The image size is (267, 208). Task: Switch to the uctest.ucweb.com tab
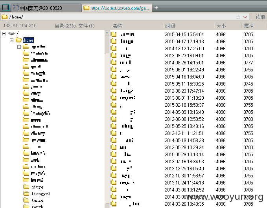[x=117, y=8]
